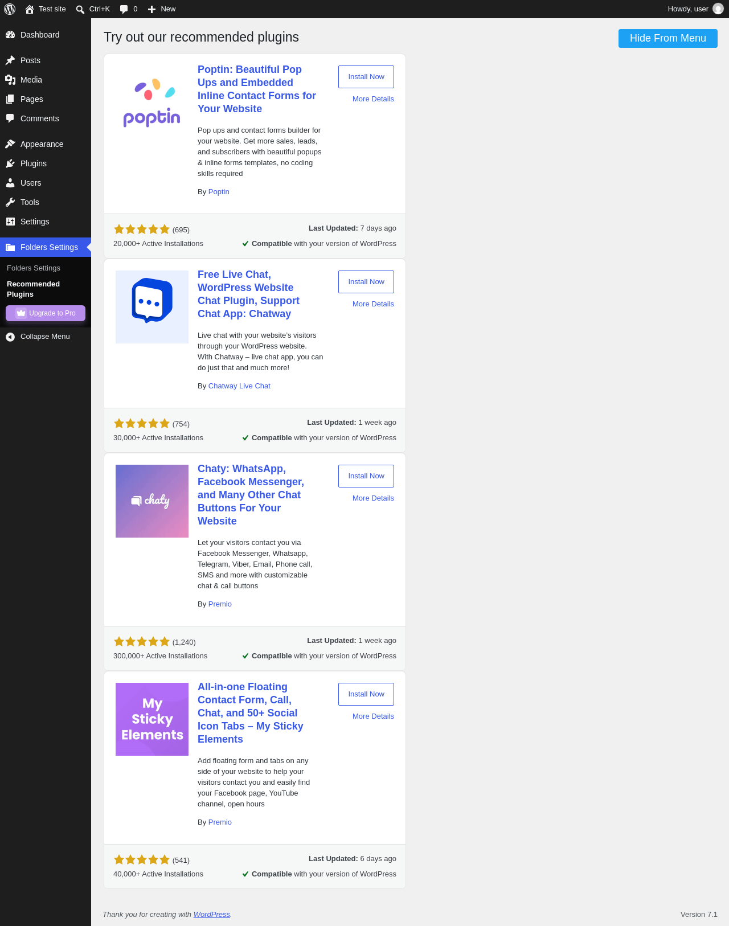Open My Sticky Elements plugin title link
Viewport: 729px width, 926px height.
click(x=251, y=713)
